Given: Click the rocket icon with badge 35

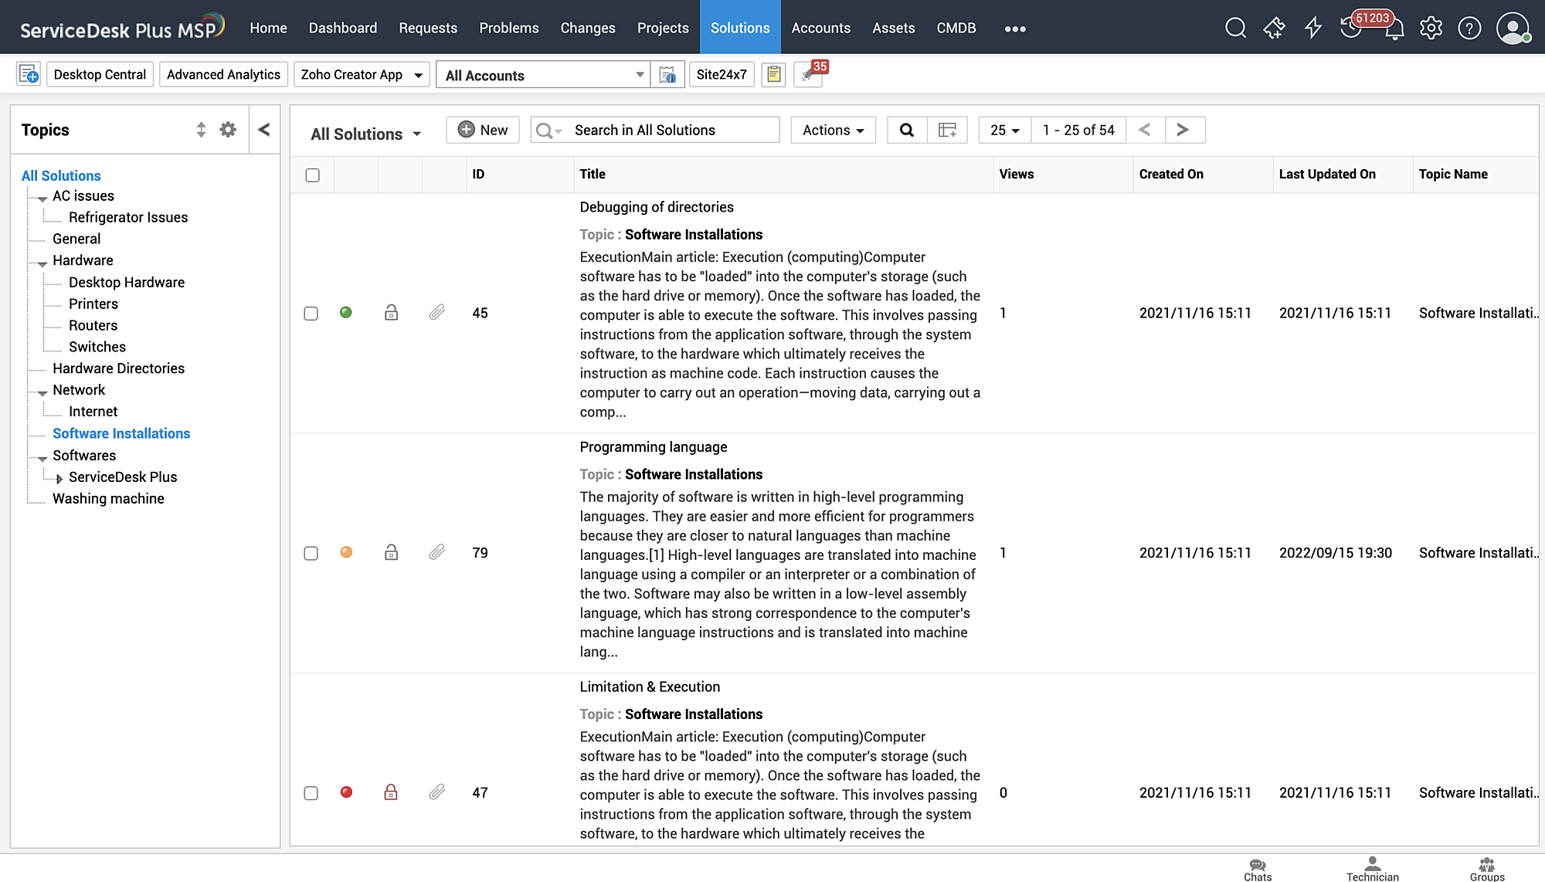Looking at the screenshot, I should click(x=808, y=75).
